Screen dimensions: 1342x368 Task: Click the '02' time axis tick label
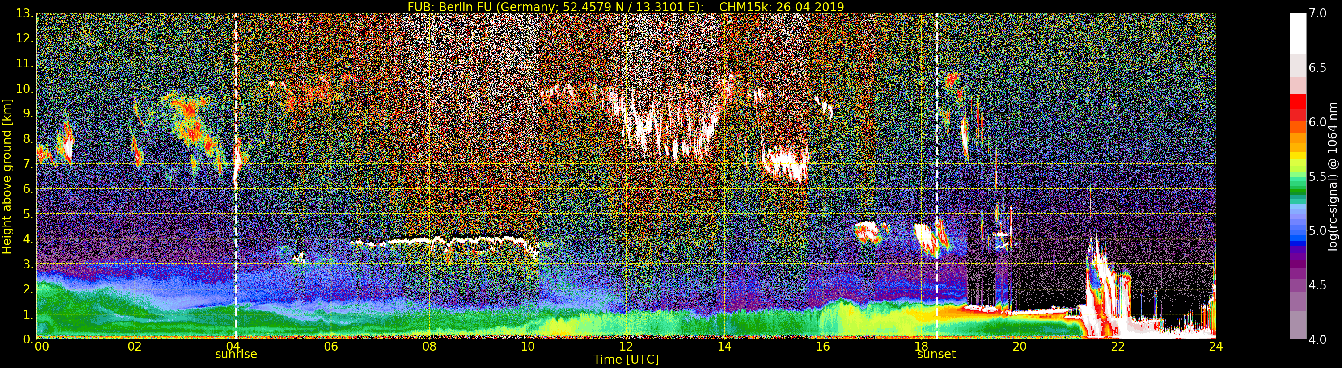[135, 347]
